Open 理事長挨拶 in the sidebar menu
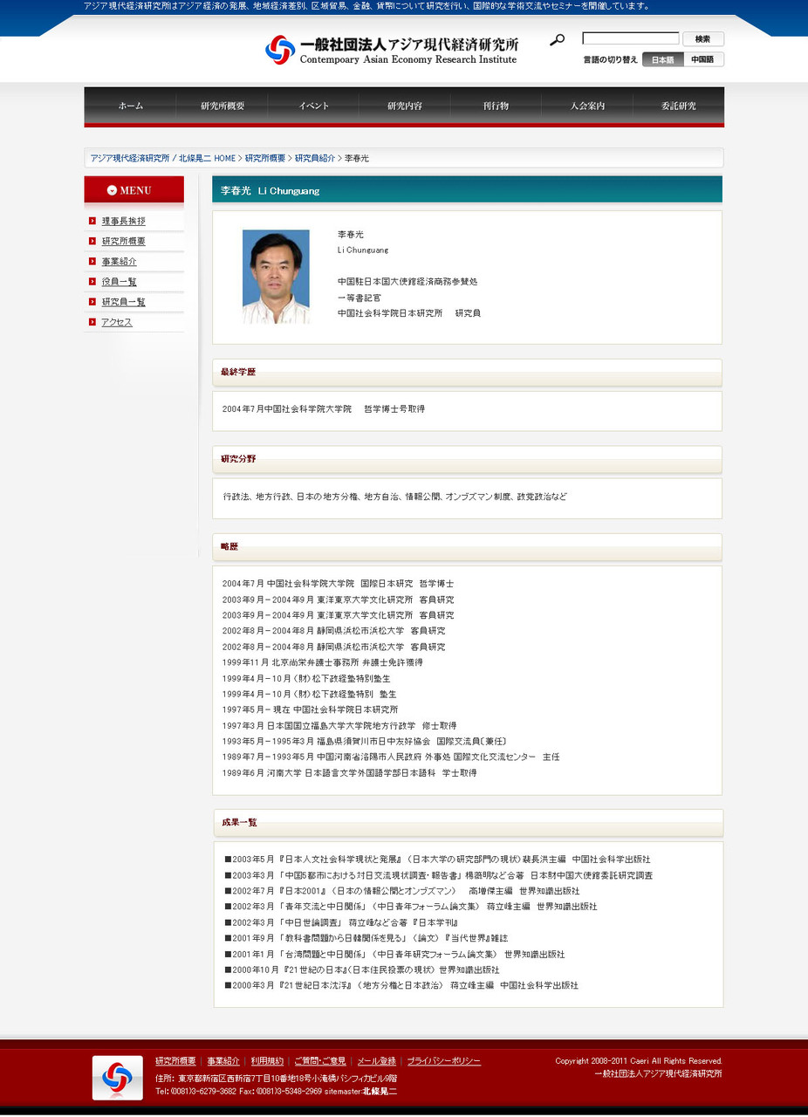The image size is (808, 1117). [124, 221]
